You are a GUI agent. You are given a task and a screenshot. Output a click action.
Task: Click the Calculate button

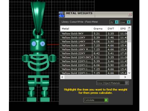[x=96, y=100]
